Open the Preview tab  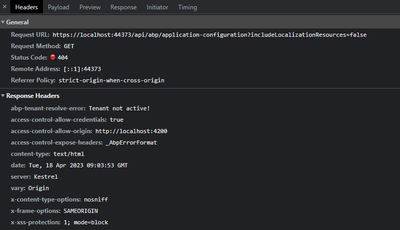click(x=90, y=7)
